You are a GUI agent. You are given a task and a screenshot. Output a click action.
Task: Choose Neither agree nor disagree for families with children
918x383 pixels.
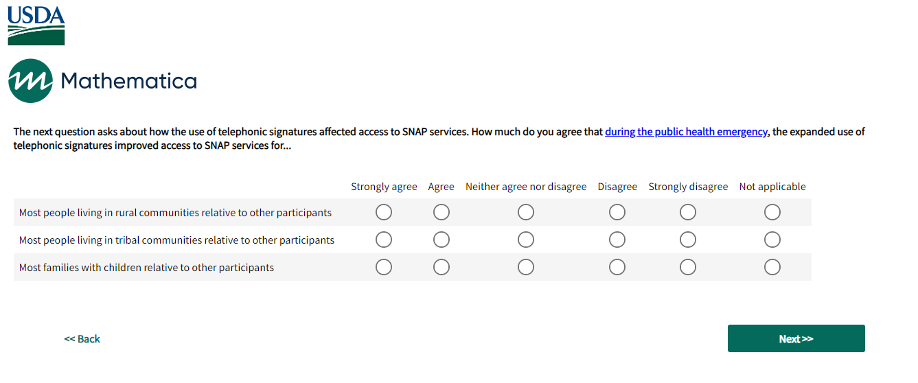click(526, 267)
